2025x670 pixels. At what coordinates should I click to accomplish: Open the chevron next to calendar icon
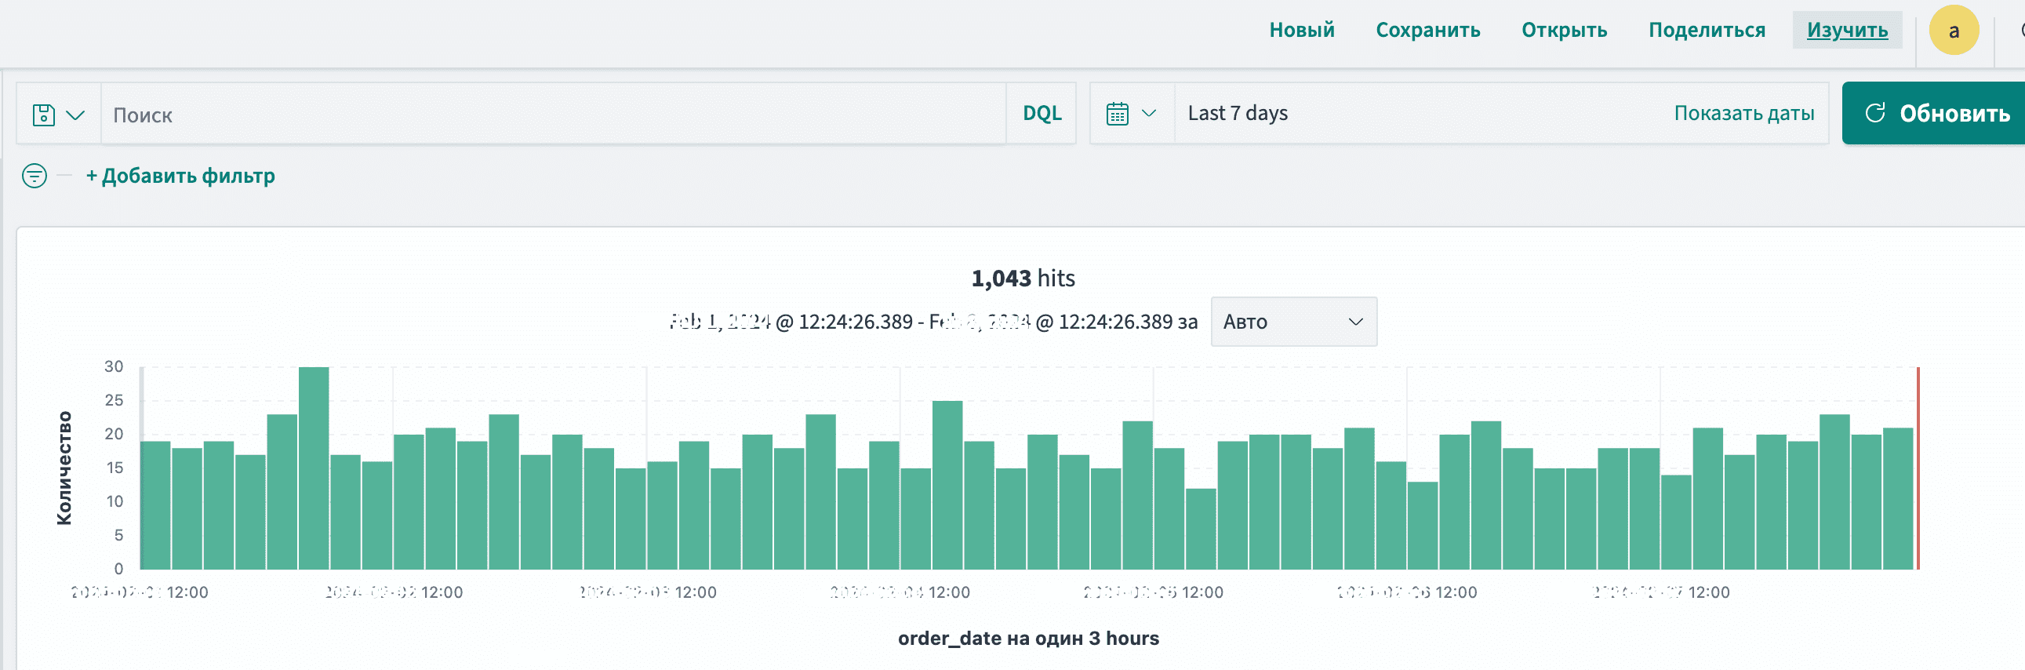coord(1148,114)
